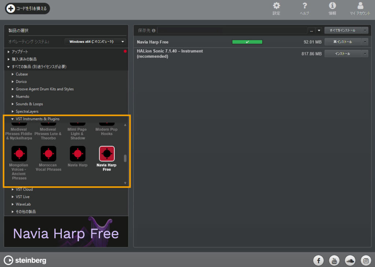Open Steinberg's Facebook page icon
375x267 pixels.
(319, 260)
